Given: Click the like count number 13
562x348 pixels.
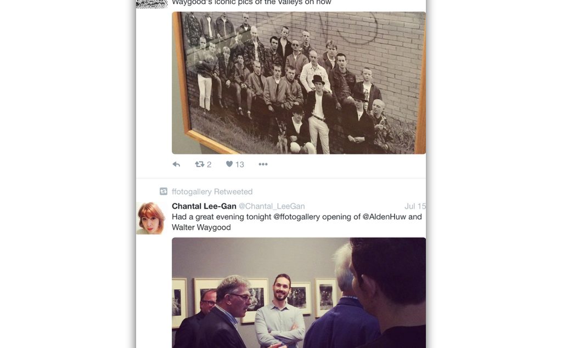Looking at the screenshot, I should 240,164.
